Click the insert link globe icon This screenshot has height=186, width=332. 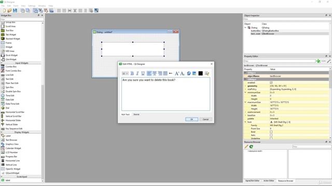[x=189, y=73]
